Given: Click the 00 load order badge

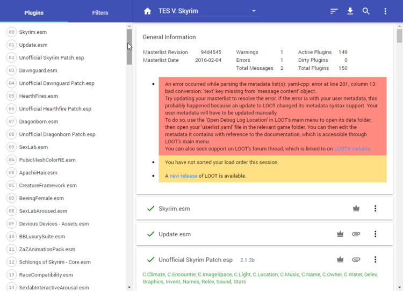Looking at the screenshot, I should [12, 32].
